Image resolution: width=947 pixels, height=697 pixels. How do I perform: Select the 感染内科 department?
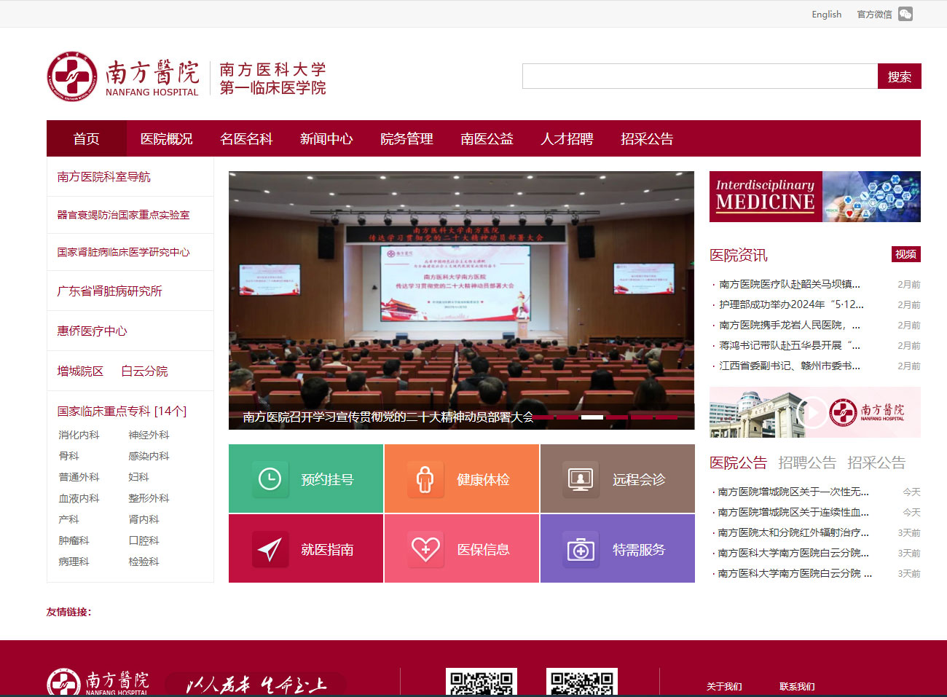pos(149,456)
